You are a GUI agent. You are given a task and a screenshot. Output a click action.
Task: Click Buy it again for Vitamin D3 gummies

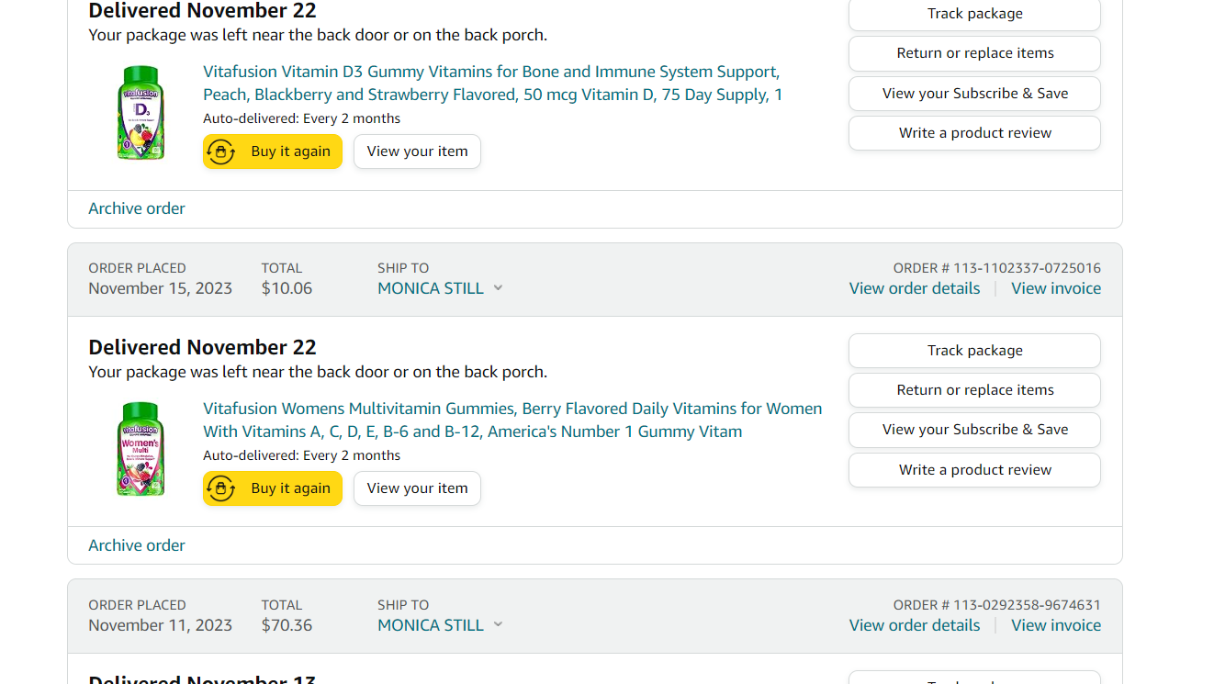pos(273,151)
